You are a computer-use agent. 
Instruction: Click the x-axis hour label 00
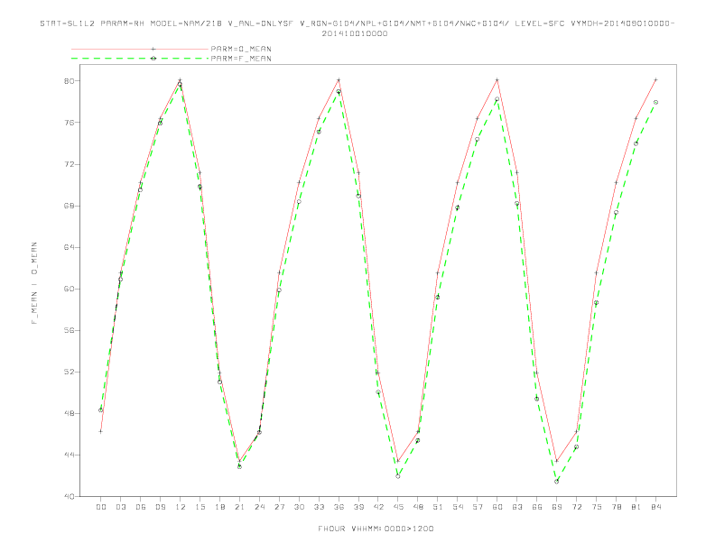click(x=101, y=507)
